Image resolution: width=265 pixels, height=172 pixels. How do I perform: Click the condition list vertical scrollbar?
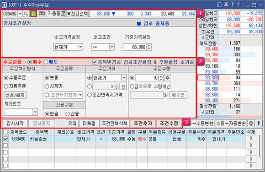pos(260,146)
